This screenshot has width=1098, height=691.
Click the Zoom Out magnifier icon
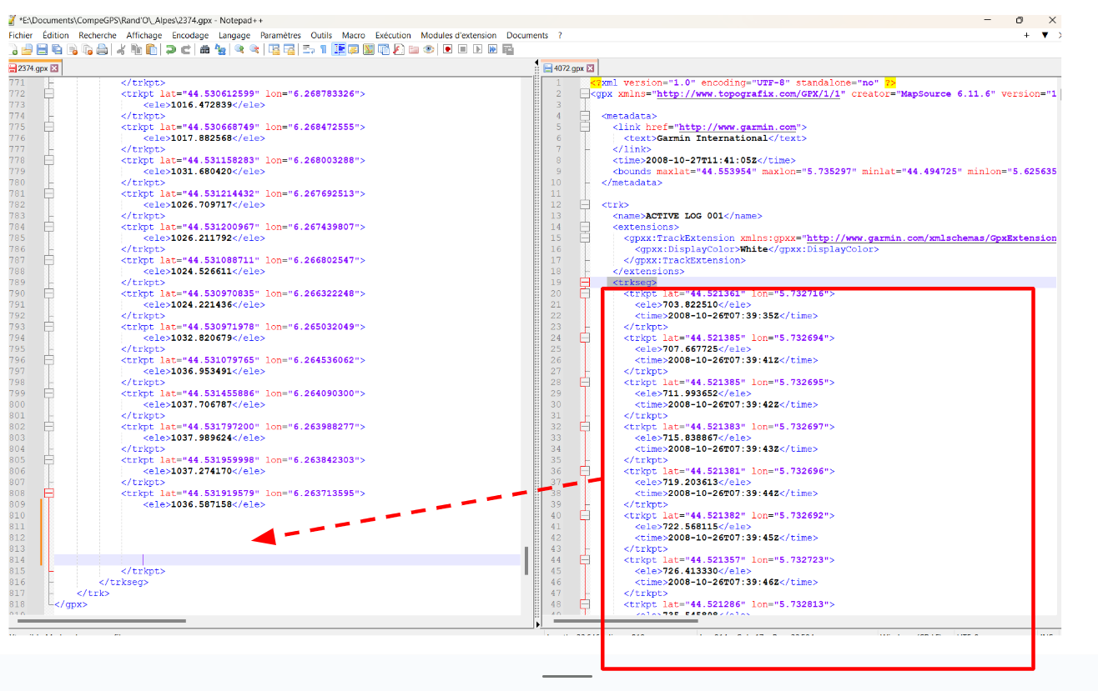pos(253,49)
